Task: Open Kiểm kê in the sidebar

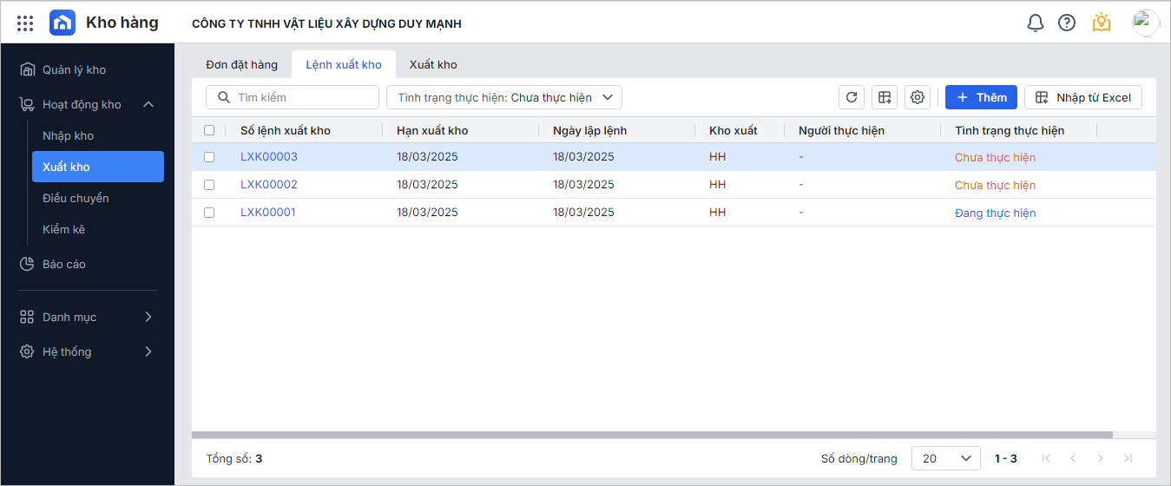Action: pos(98,229)
